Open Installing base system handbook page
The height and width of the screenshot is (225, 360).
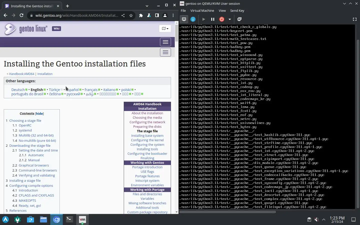147,136
